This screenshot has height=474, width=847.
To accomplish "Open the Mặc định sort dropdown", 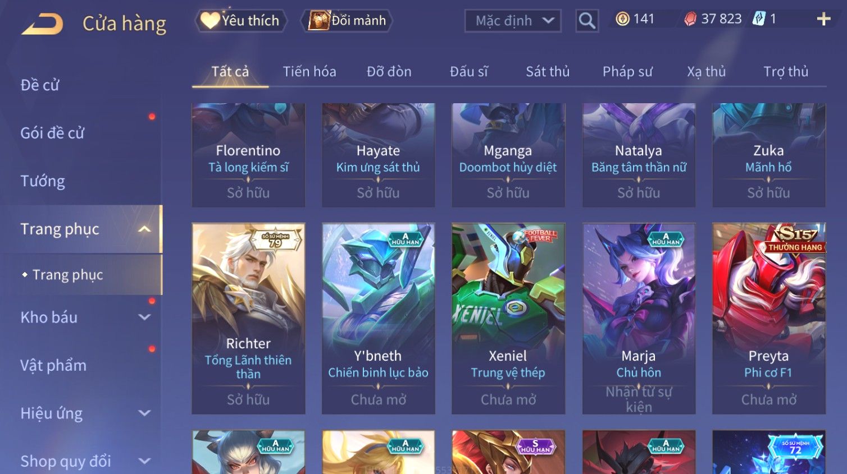I will (x=513, y=21).
